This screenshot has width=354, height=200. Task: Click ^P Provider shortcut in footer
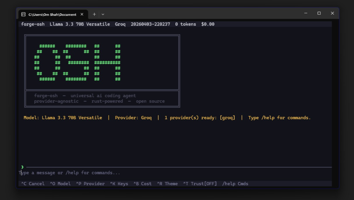tap(90, 184)
